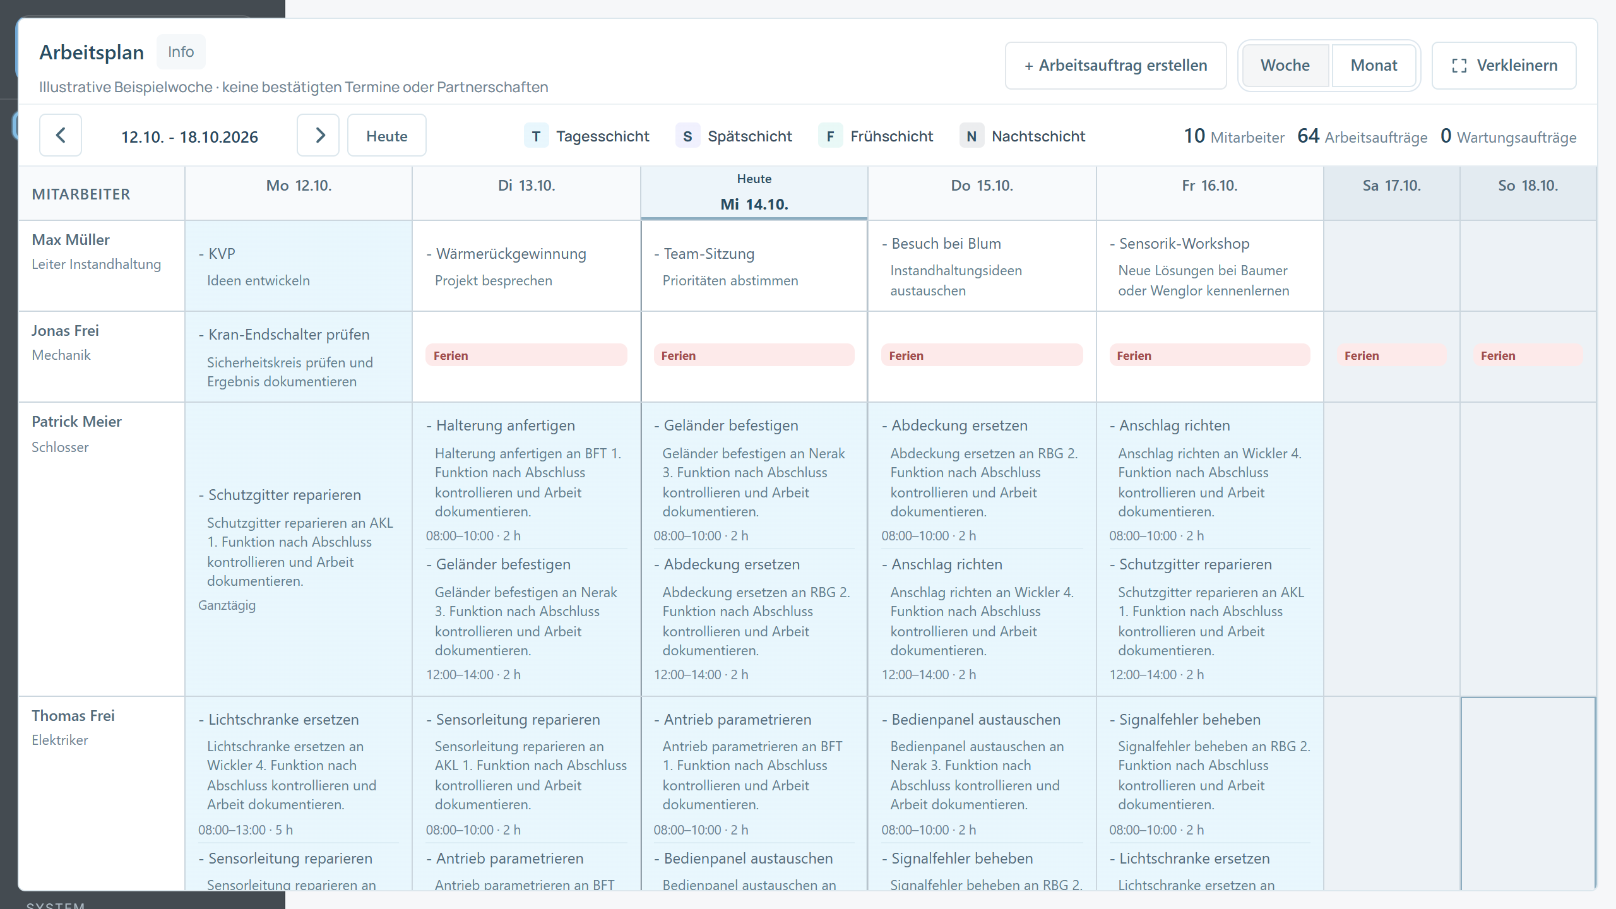Click Jonas Frei's Ferien bar on Tuesday
Image resolution: width=1616 pixels, height=909 pixels.
click(x=526, y=355)
